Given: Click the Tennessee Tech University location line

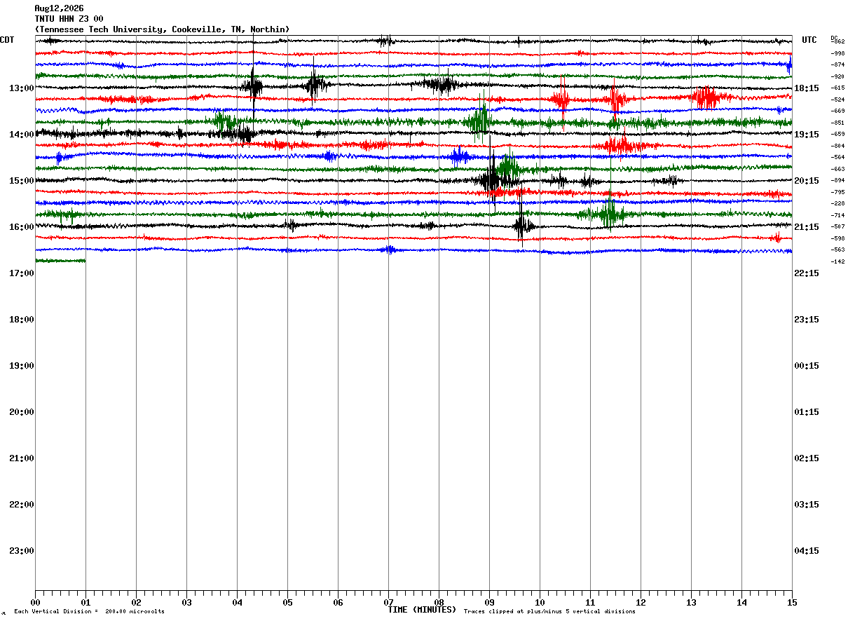Looking at the screenshot, I should [x=162, y=29].
